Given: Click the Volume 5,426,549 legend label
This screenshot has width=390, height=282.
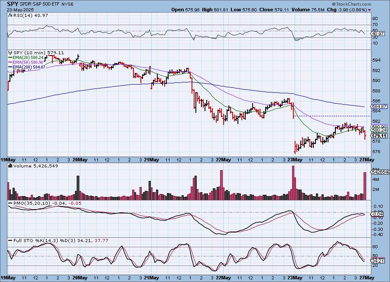Looking at the screenshot, I should click(x=36, y=166).
